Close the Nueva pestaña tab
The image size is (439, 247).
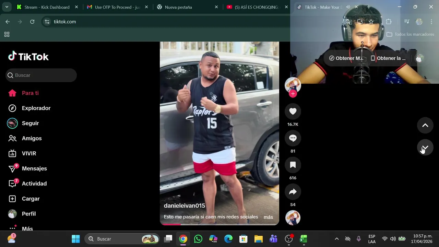[216, 7]
